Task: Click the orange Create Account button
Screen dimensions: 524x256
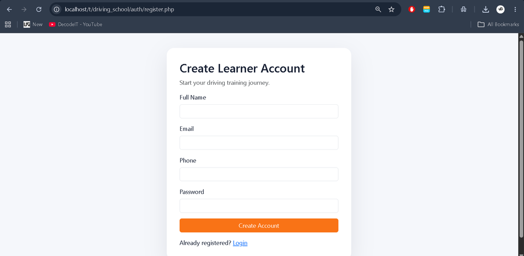Action: point(259,226)
